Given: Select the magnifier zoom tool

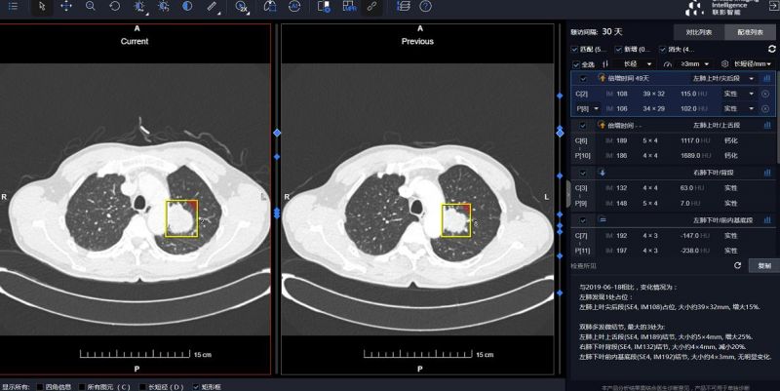Looking at the screenshot, I should pyautogui.click(x=91, y=6).
